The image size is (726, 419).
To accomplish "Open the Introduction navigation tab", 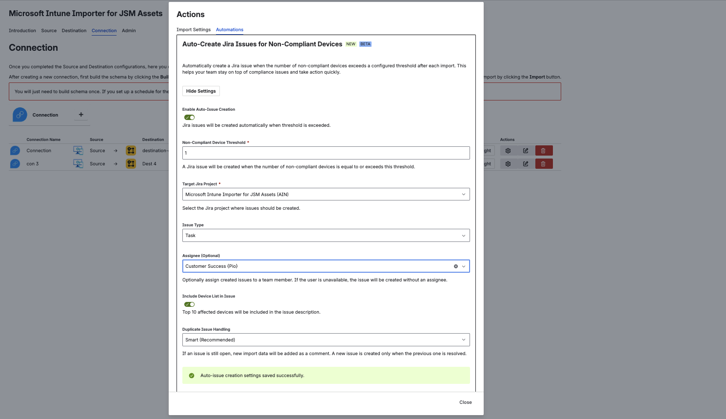I will coord(22,31).
